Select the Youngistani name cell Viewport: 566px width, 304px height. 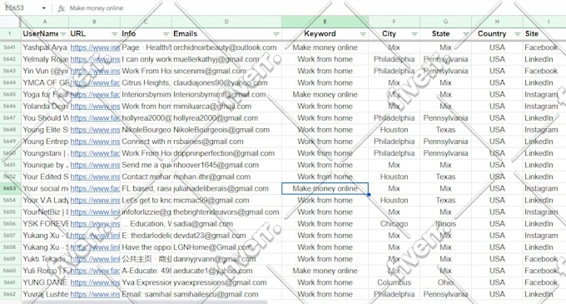pos(45,153)
